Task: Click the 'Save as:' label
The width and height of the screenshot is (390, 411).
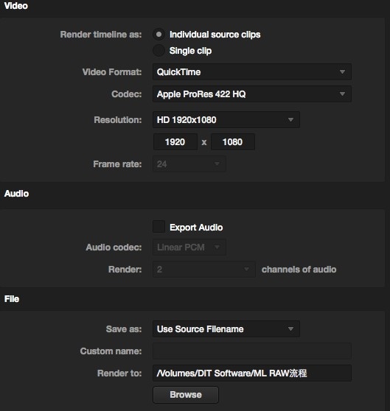Action: point(124,329)
